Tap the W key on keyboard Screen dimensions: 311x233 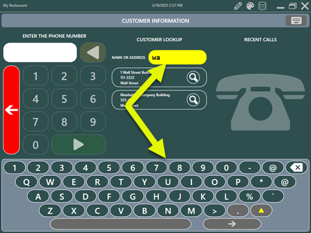click(x=50, y=182)
